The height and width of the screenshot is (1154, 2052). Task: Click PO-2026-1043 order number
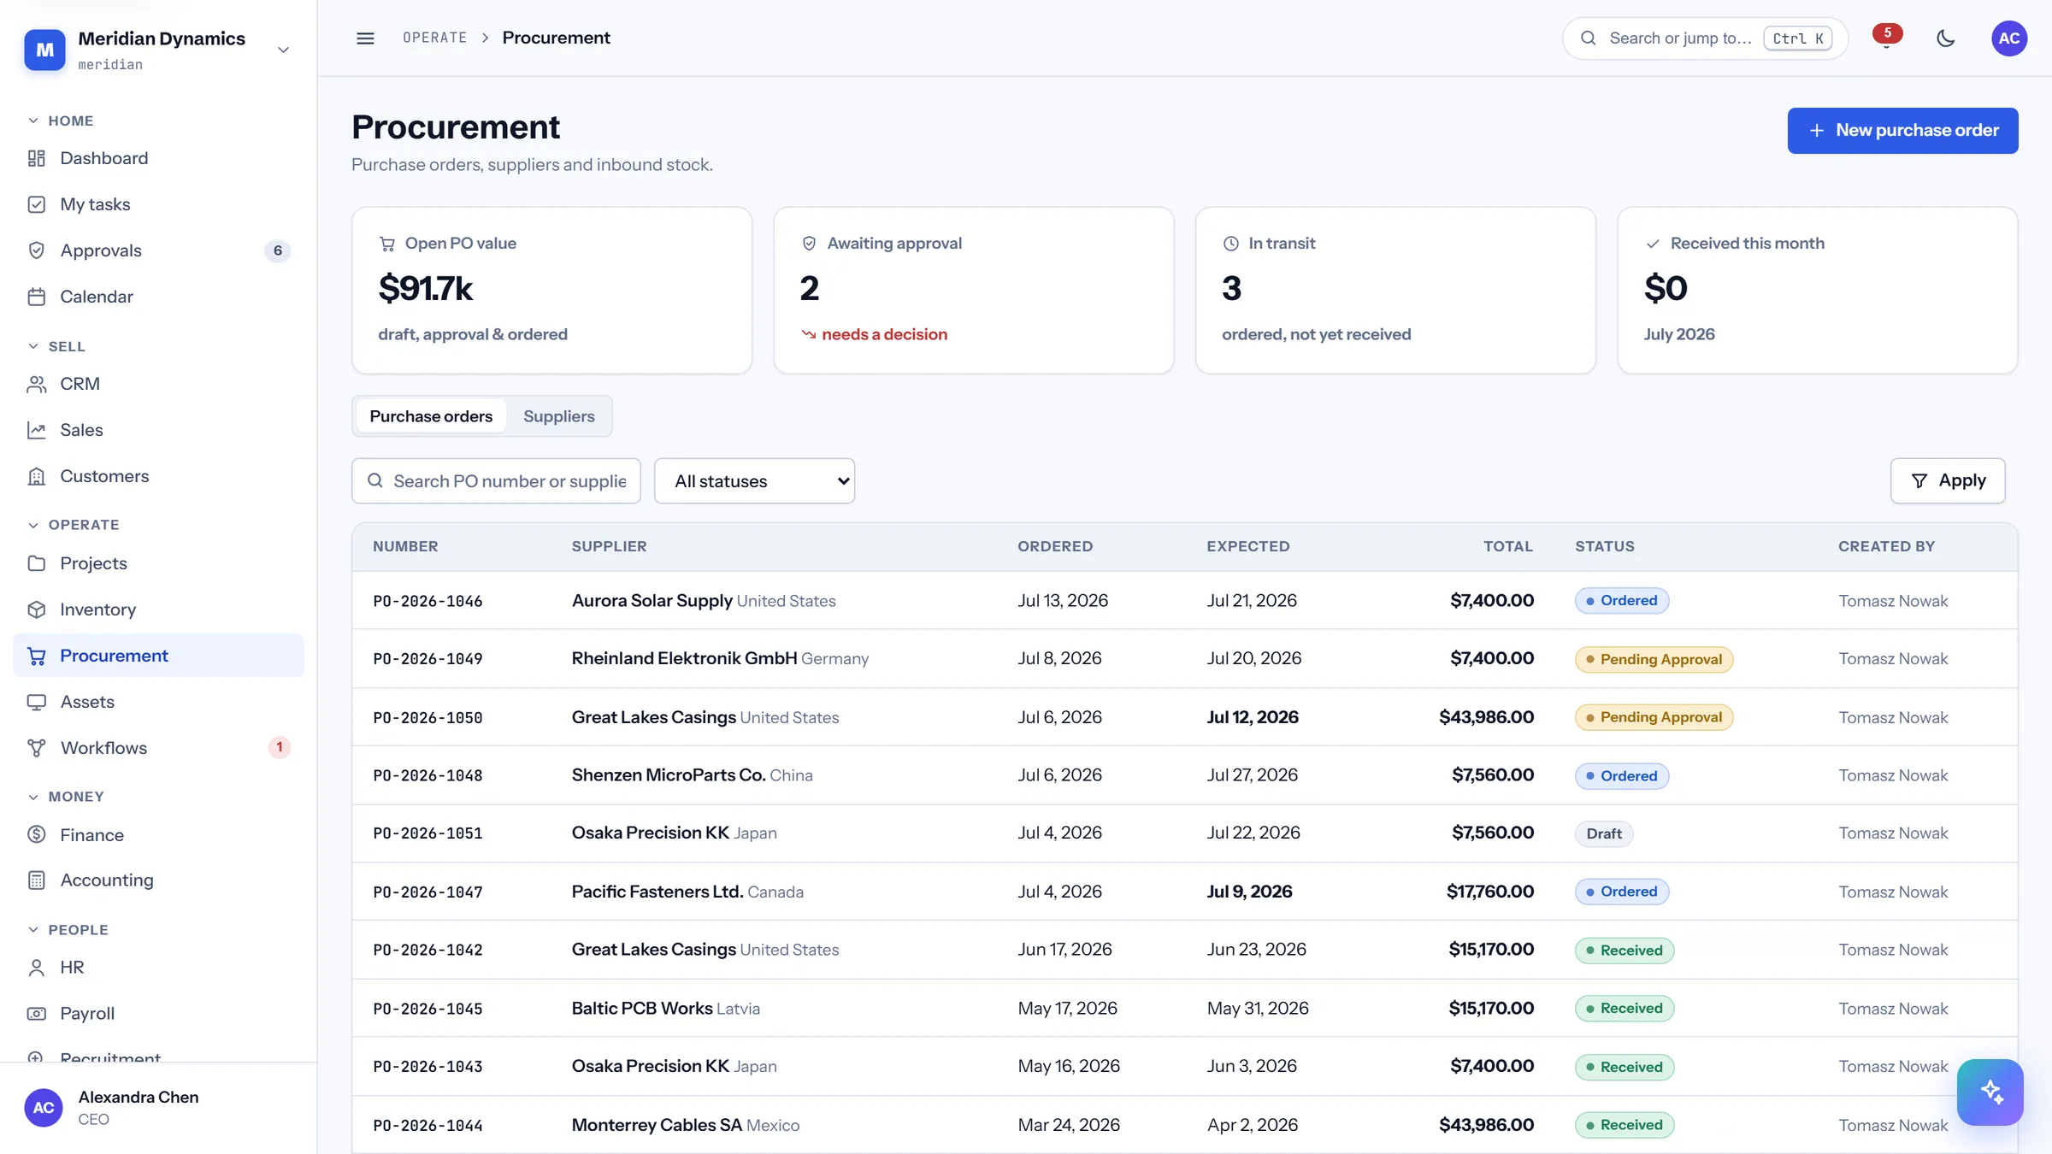pos(427,1067)
